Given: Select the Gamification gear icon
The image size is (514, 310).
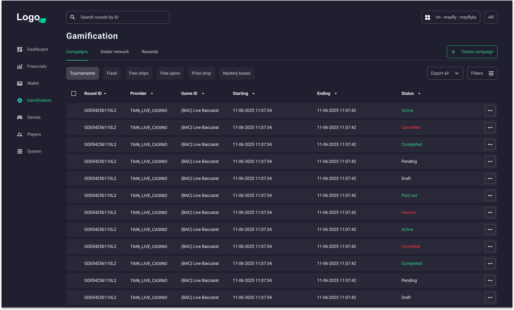Looking at the screenshot, I should pos(19,100).
